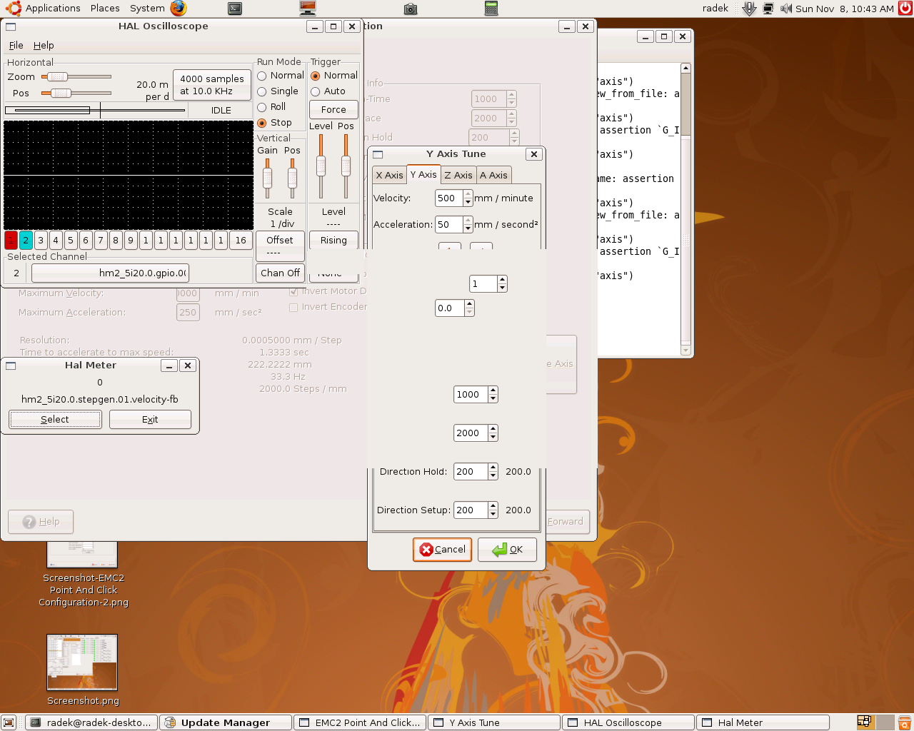
Task: Click the red power button icon
Action: point(905,9)
